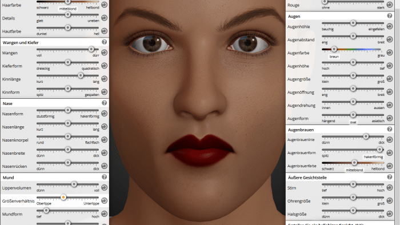Open help for the Augen section

pyautogui.click(x=390, y=16)
